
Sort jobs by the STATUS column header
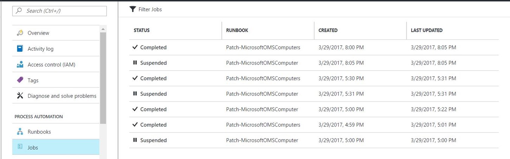tap(142, 30)
